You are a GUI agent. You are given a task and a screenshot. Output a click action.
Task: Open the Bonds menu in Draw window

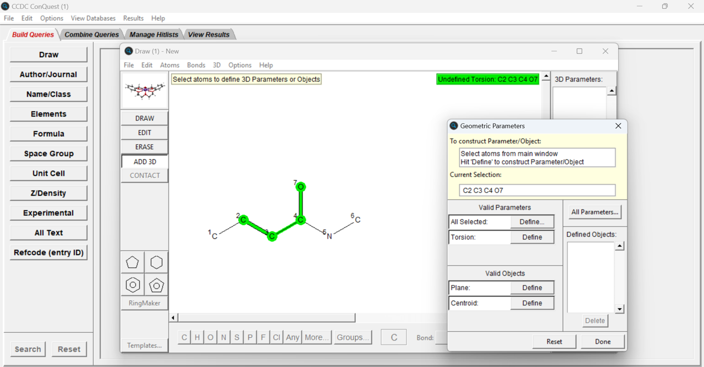(196, 65)
